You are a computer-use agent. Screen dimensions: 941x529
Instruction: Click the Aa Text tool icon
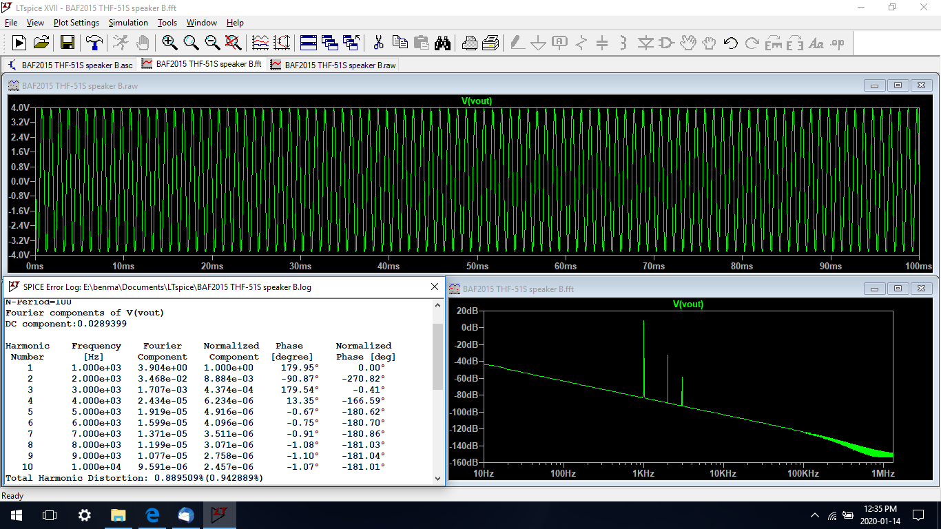click(816, 43)
